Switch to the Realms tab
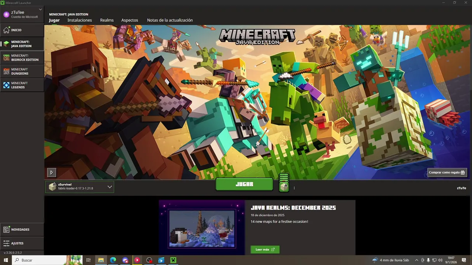 pos(107,20)
